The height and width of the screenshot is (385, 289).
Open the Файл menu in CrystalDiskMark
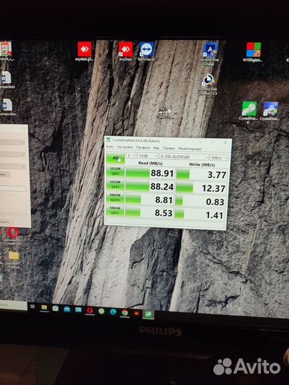pyautogui.click(x=110, y=147)
